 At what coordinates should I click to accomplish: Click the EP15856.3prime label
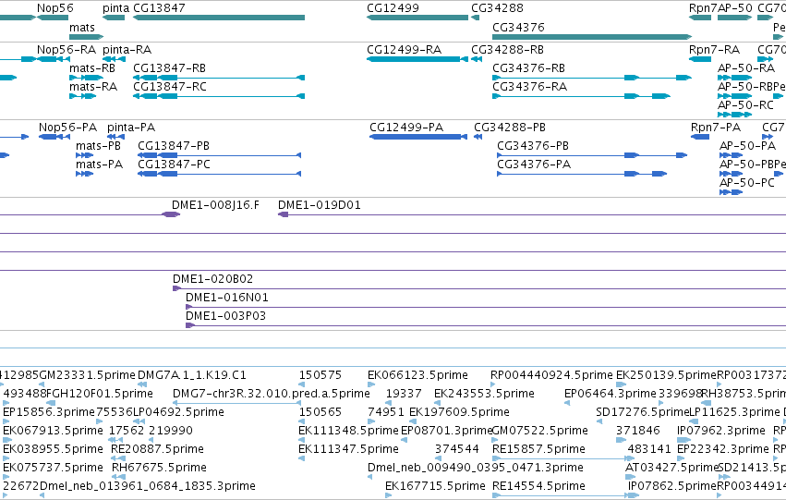(x=49, y=412)
